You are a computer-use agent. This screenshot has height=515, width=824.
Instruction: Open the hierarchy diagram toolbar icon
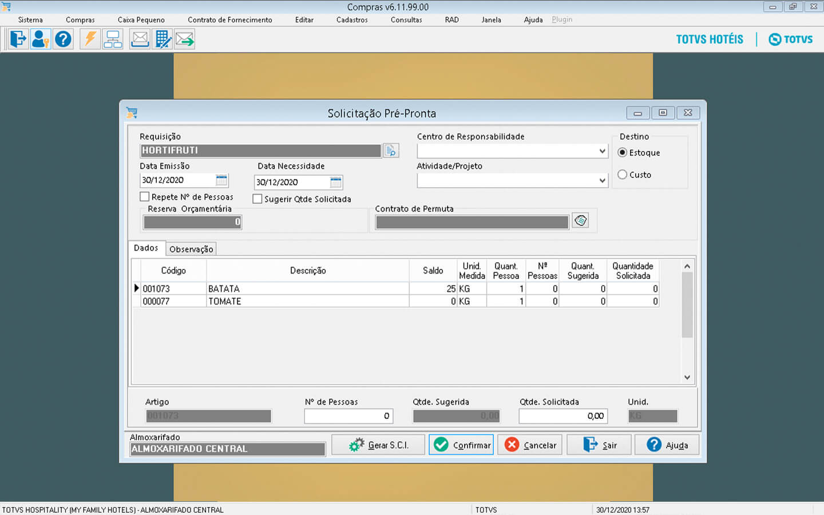pyautogui.click(x=113, y=39)
